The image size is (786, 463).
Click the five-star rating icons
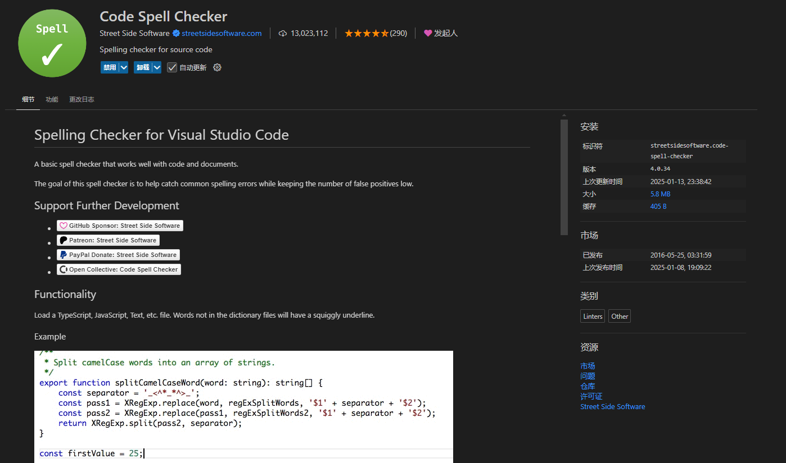[x=367, y=33]
